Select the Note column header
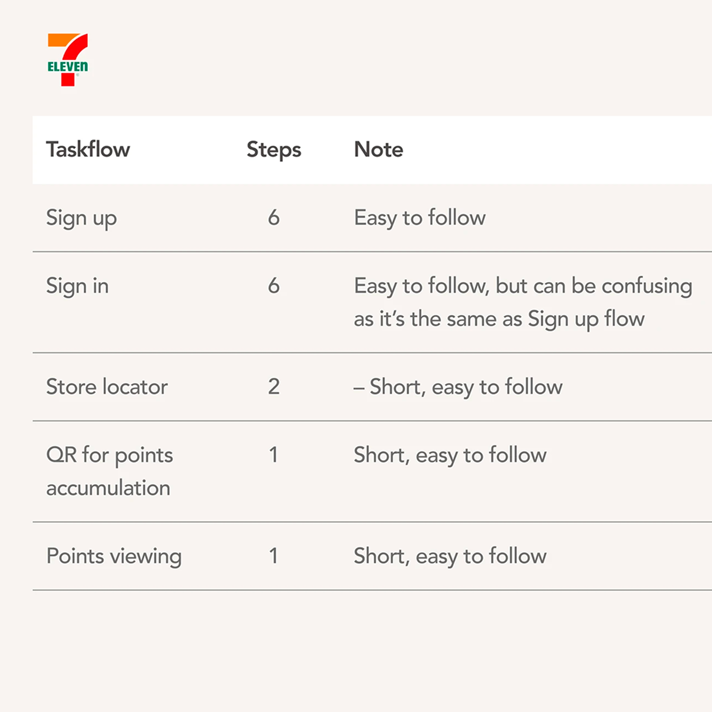712x712 pixels. (378, 149)
